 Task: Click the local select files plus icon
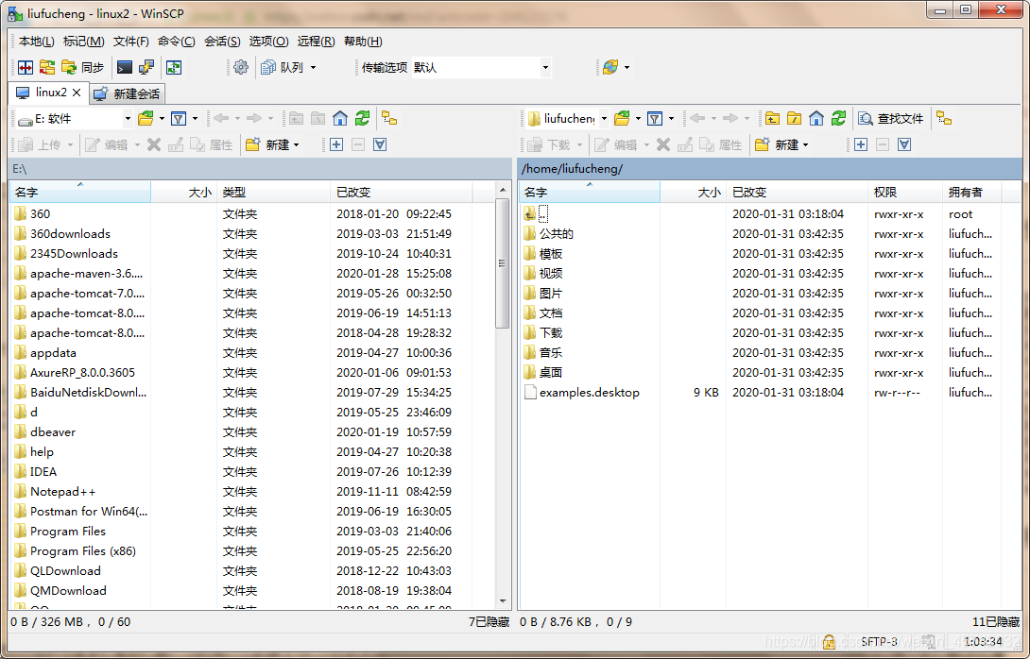[x=336, y=145]
